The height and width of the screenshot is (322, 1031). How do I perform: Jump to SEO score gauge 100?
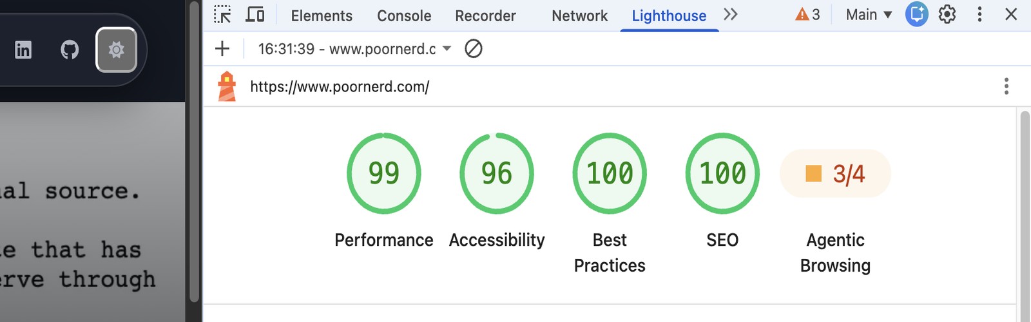[722, 173]
